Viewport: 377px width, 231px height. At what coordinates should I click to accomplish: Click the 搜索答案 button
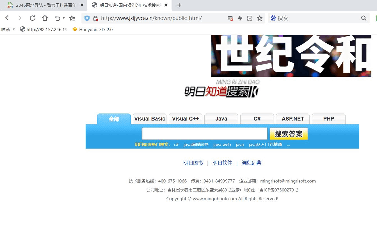click(289, 134)
